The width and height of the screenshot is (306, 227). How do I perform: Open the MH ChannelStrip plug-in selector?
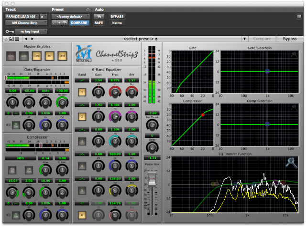pos(26,23)
